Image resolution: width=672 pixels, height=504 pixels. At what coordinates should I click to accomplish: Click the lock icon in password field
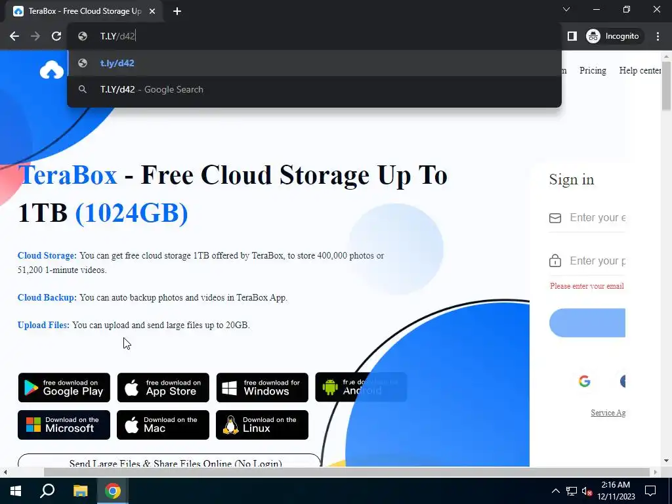555,261
